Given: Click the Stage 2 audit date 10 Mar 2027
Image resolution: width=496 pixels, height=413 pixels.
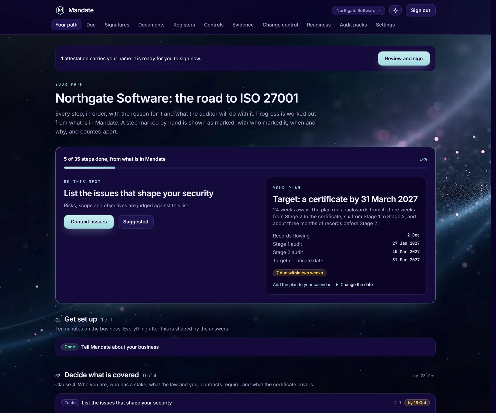Looking at the screenshot, I should tap(406, 252).
